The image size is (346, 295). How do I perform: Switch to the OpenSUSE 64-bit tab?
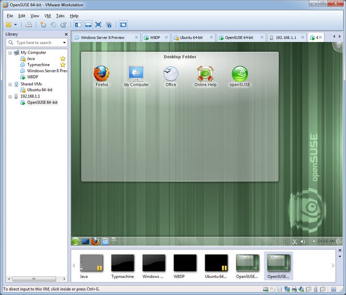(239, 37)
